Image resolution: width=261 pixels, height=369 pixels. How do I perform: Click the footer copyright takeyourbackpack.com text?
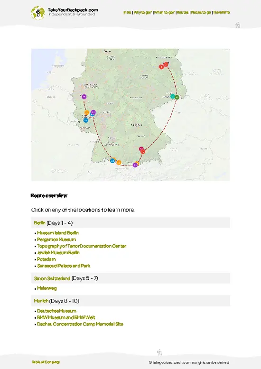[x=189, y=362]
